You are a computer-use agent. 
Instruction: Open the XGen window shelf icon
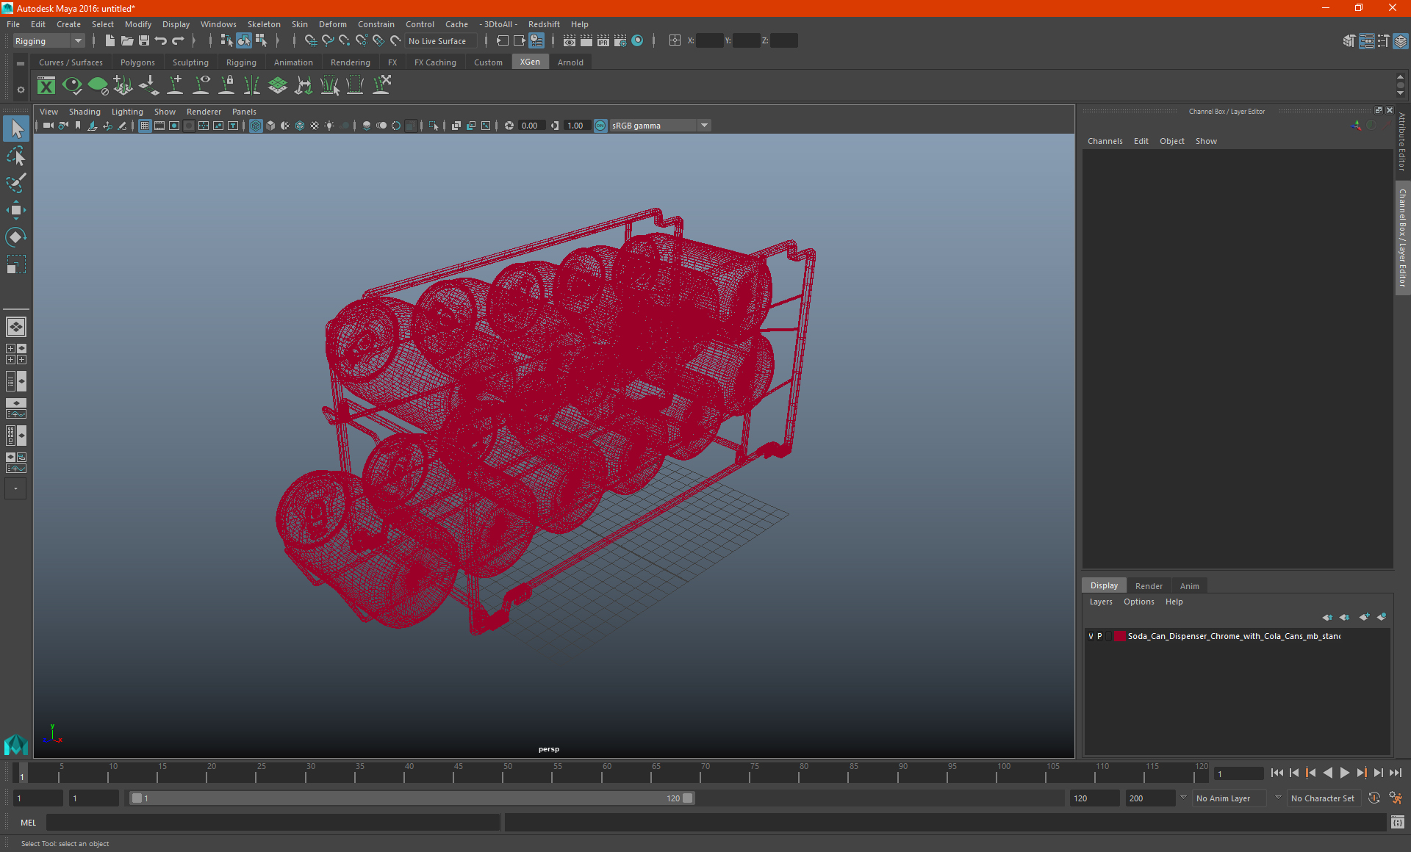[x=46, y=86]
